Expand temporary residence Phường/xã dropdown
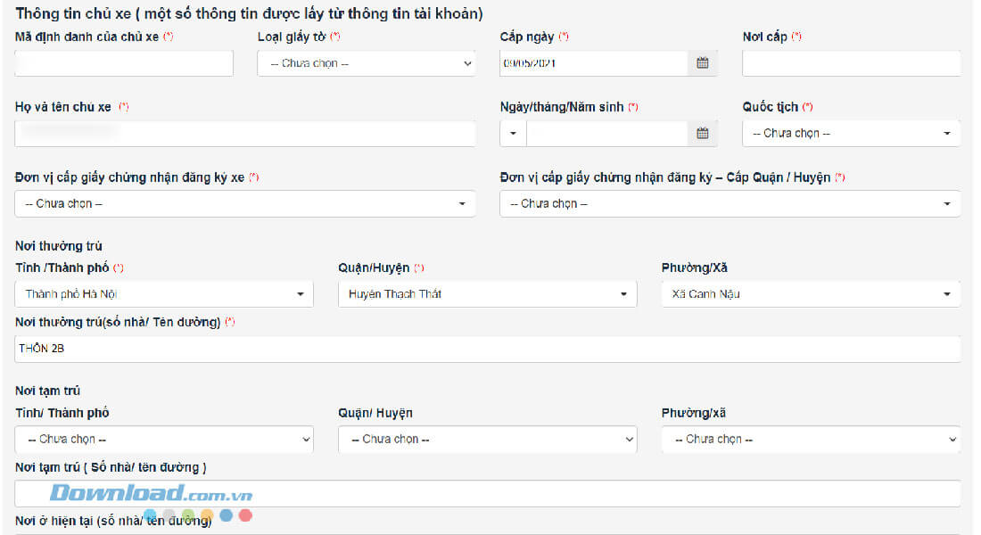 click(811, 440)
